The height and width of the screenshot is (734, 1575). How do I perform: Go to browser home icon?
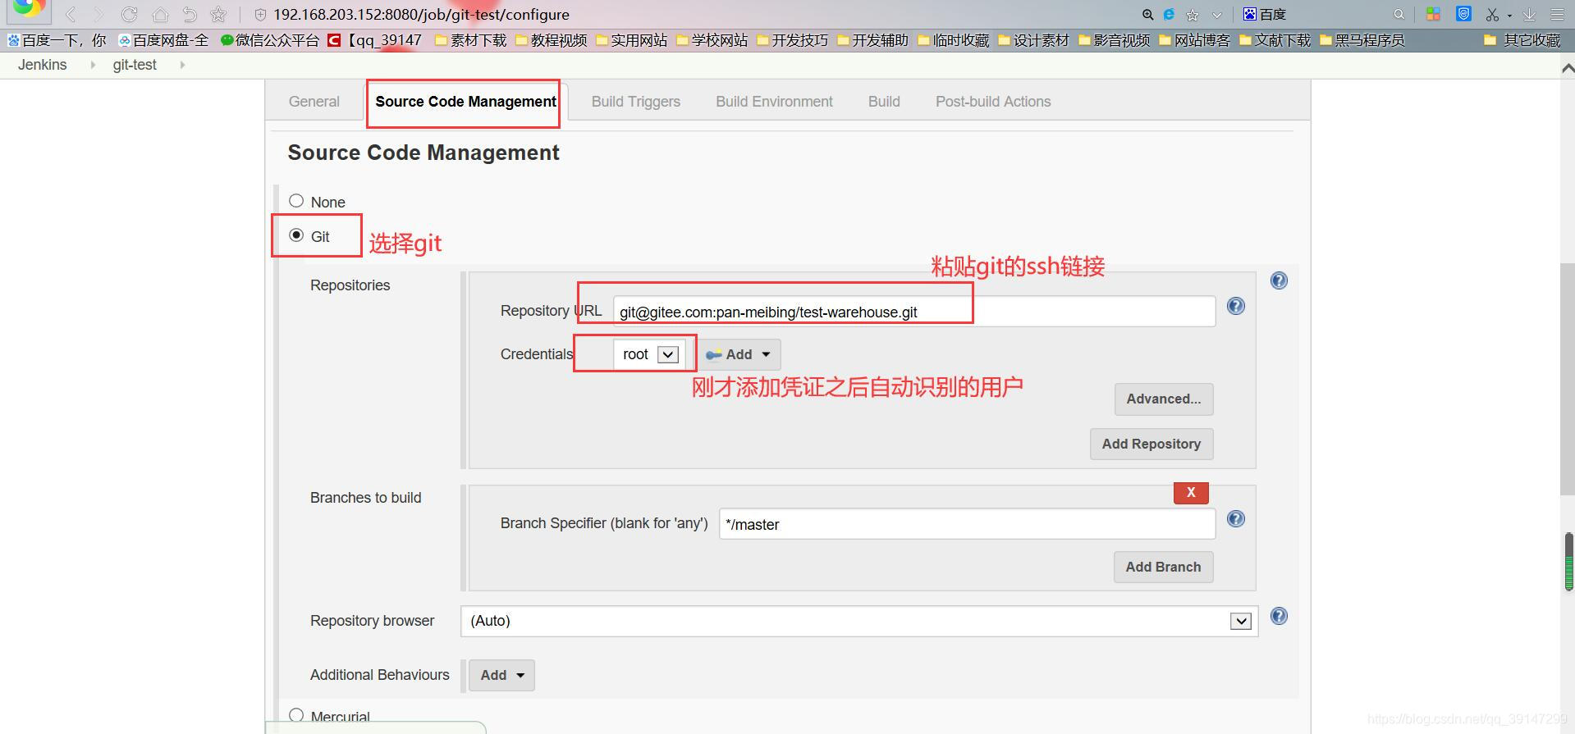click(x=160, y=14)
